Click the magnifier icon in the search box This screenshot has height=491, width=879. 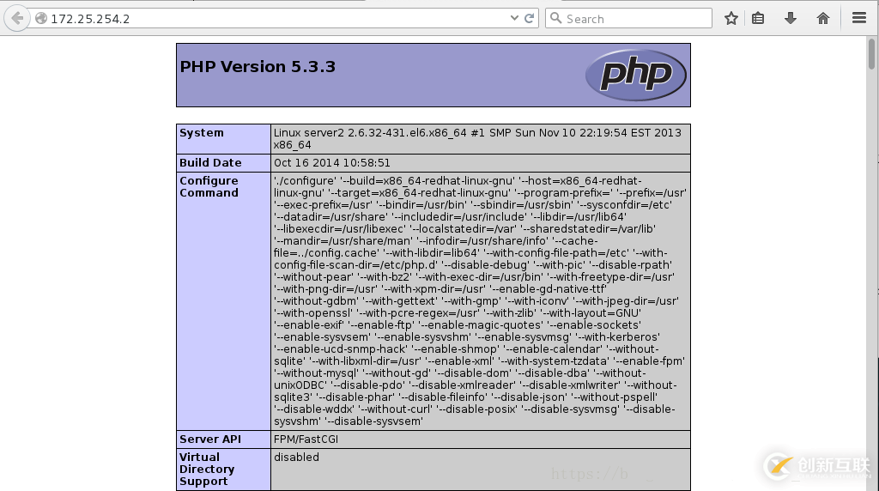point(555,18)
